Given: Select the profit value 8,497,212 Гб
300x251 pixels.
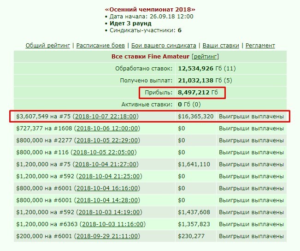Looking at the screenshot, I should coord(198,93).
